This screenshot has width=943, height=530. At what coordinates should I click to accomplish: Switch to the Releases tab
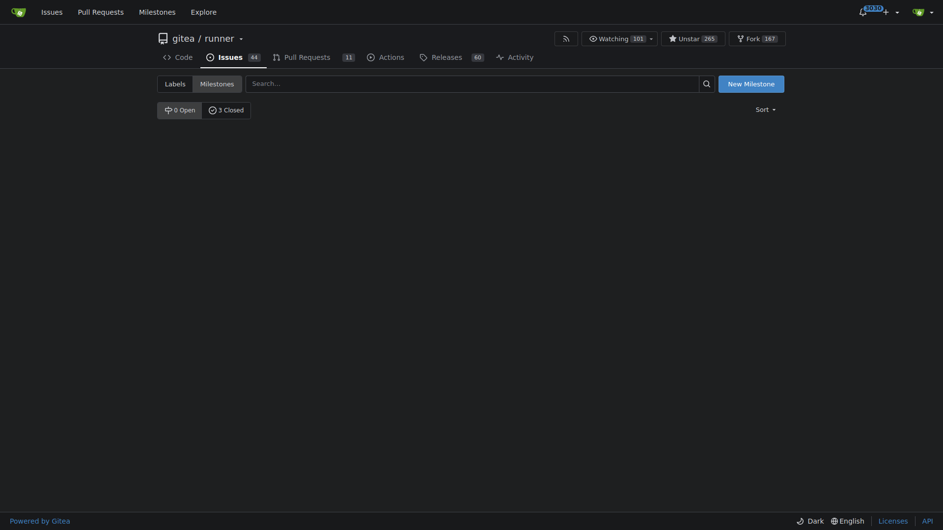pos(452,57)
